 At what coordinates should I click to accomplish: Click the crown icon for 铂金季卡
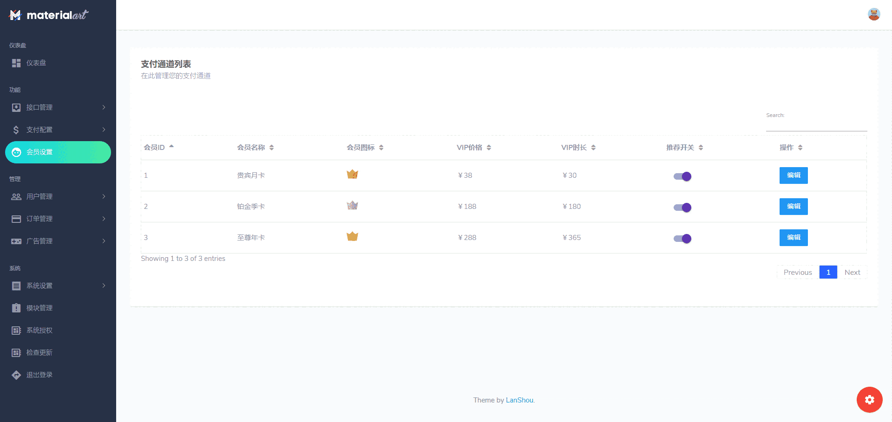[x=352, y=206]
